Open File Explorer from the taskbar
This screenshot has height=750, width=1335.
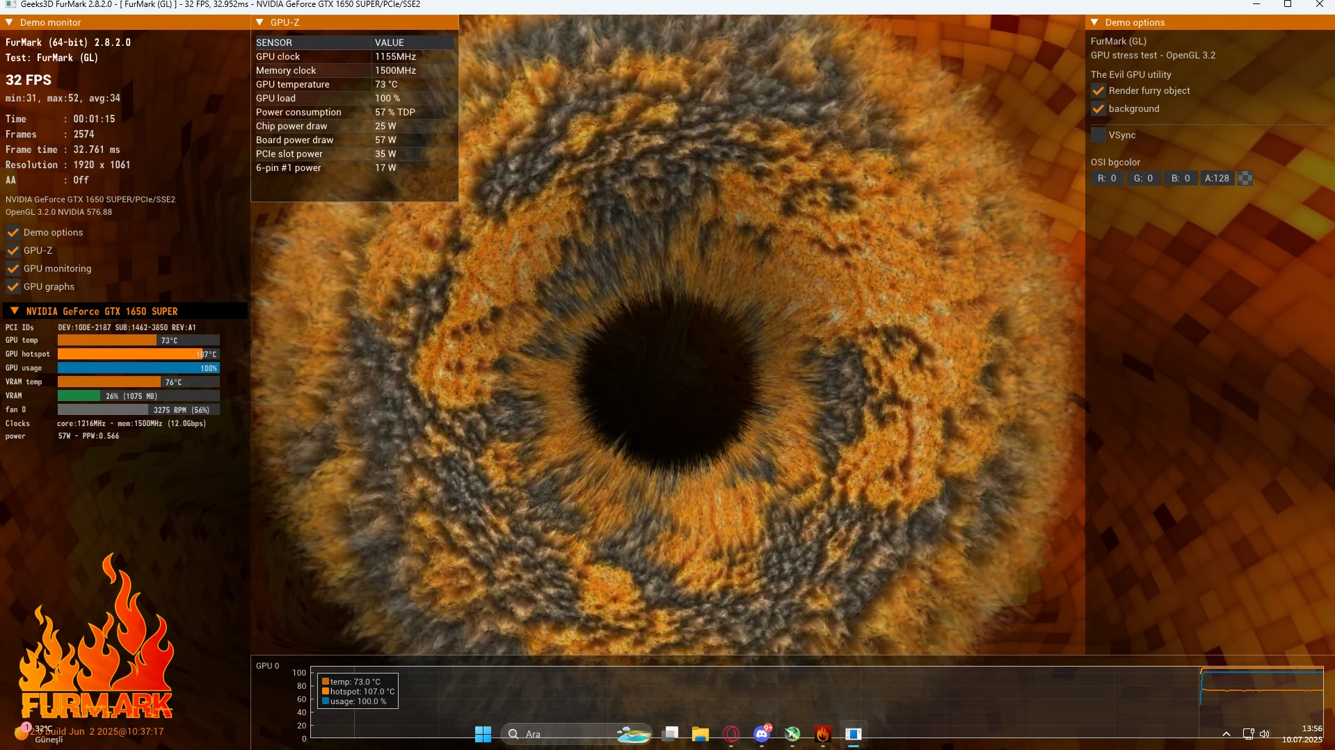701,734
